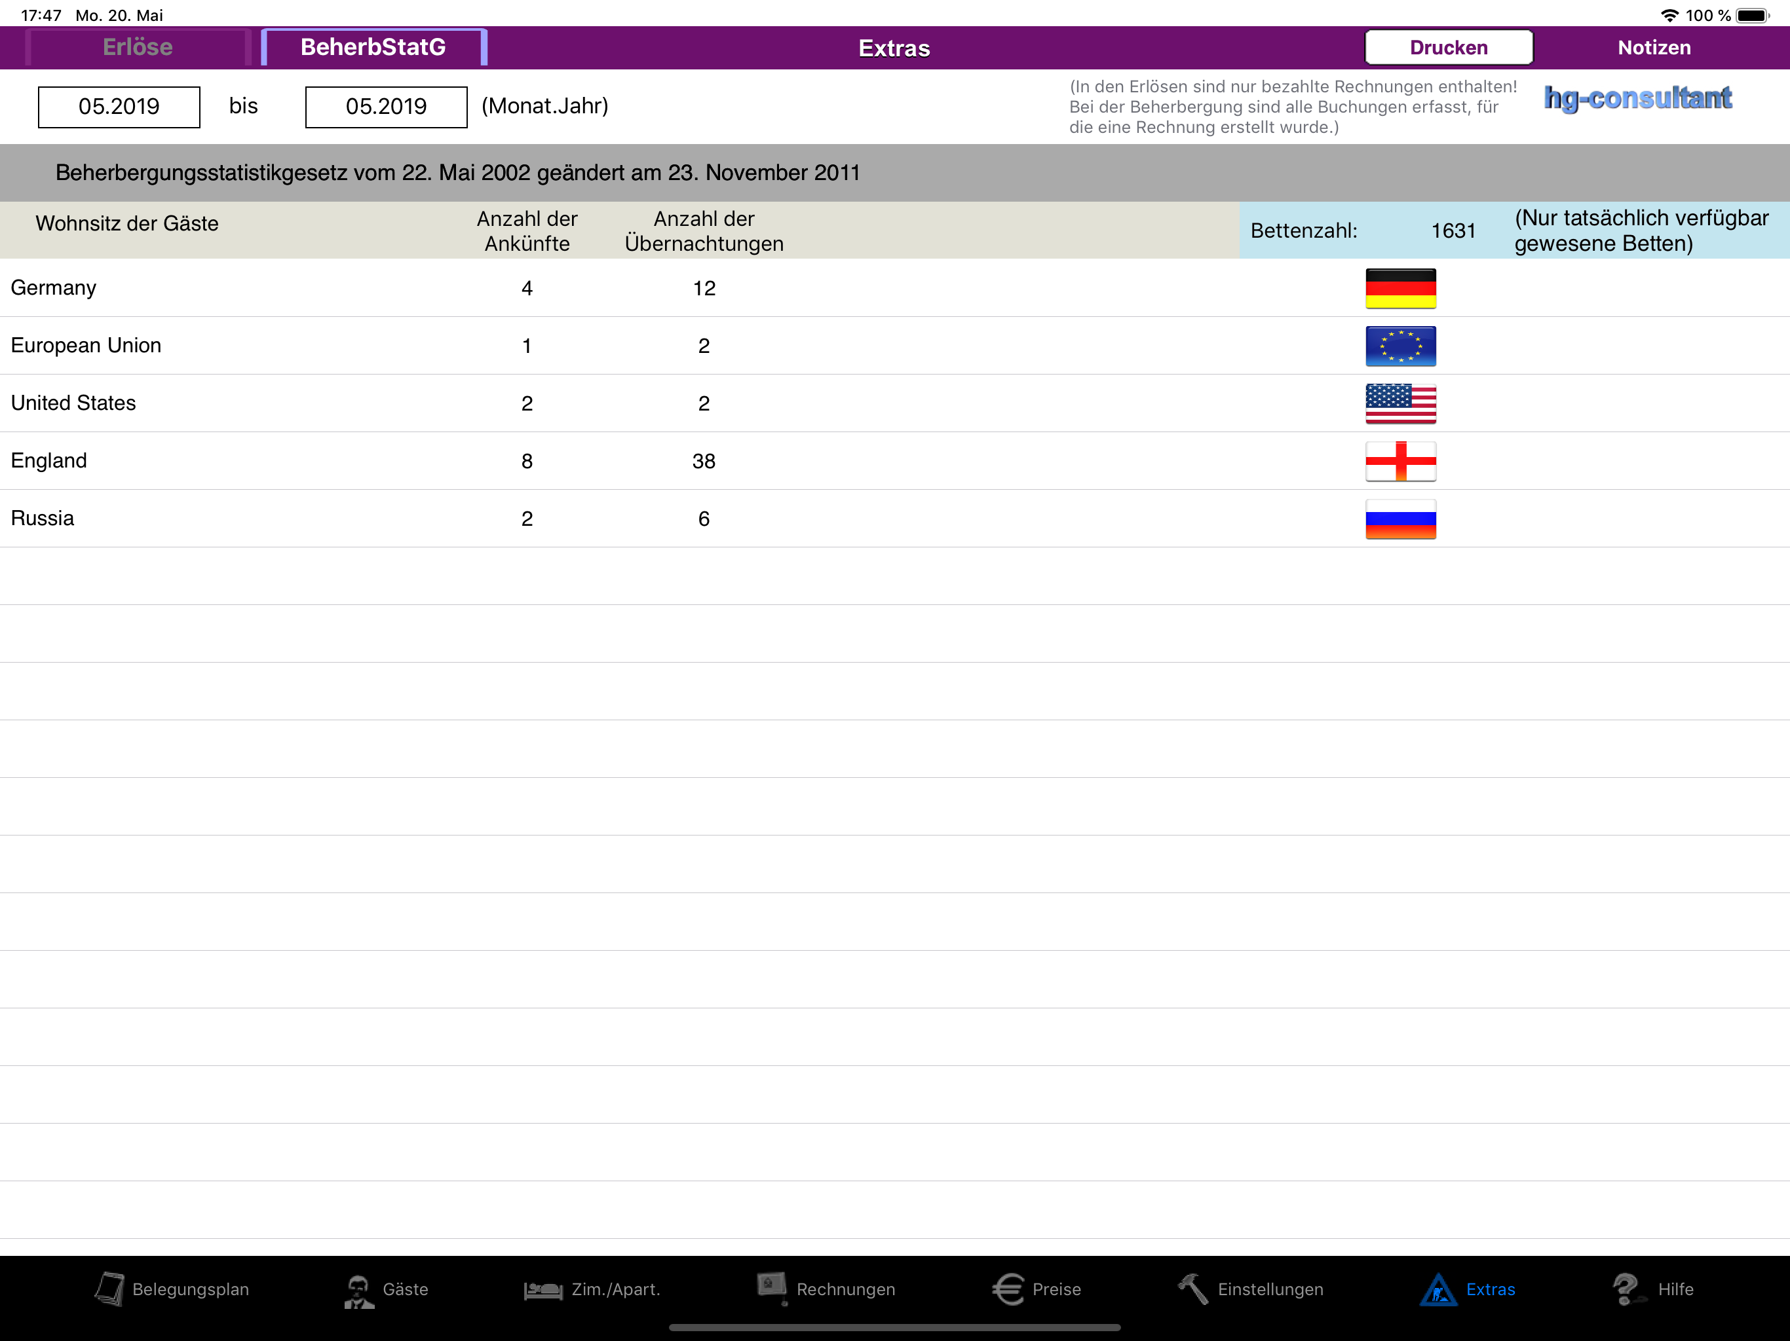1790x1341 pixels.
Task: Edit the Bettenzahl value 1631
Action: point(1453,230)
